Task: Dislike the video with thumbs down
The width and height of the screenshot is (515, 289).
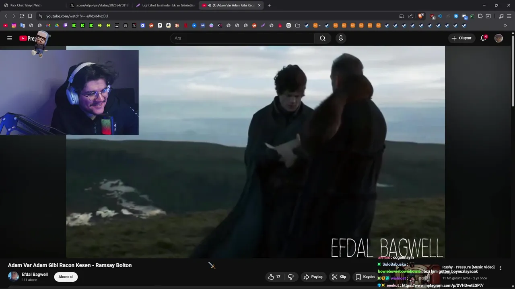Action: 291,277
